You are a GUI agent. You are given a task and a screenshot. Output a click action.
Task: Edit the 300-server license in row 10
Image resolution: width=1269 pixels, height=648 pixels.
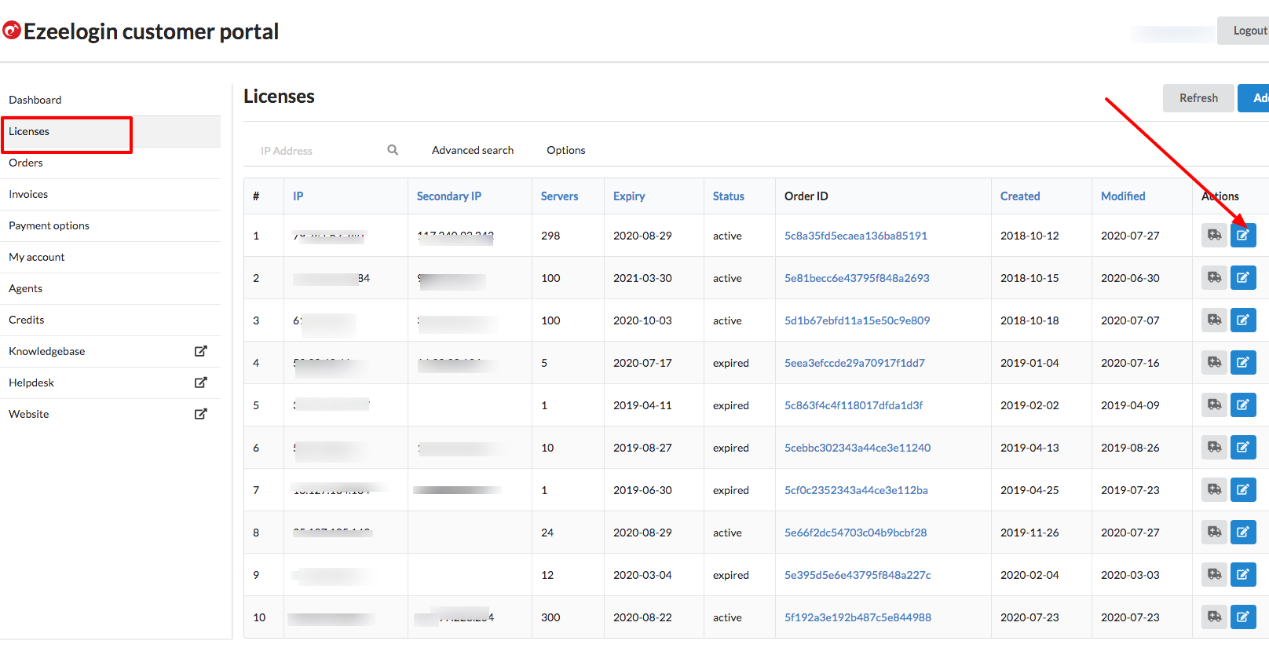tap(1243, 617)
